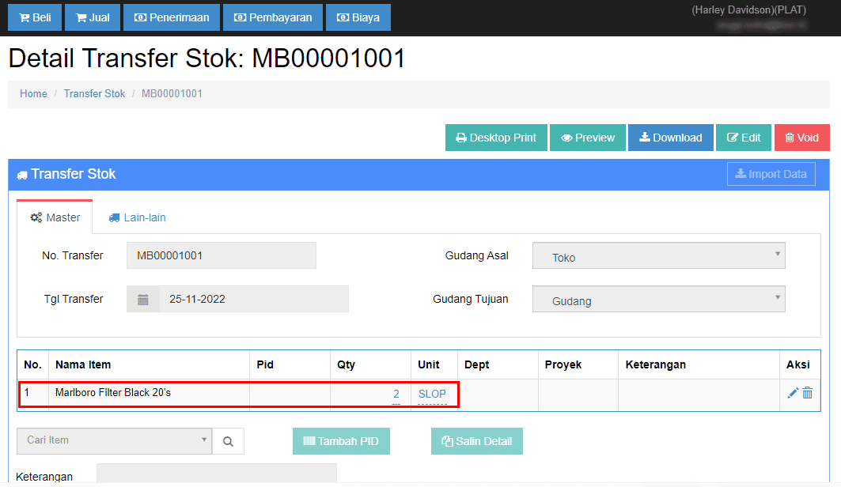This screenshot has width=841, height=487.
Task: Click the calendar icon next to Tgl Transfer
Action: point(143,300)
